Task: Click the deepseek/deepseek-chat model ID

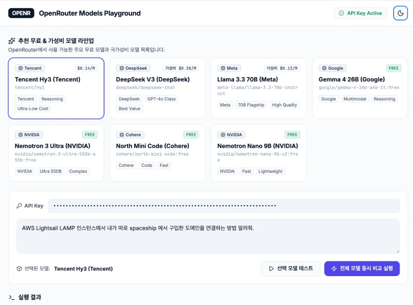Action: tap(146, 87)
